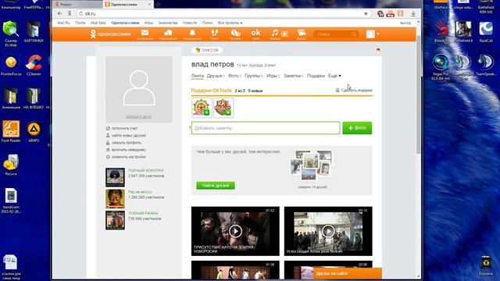Open the Battlefield 4 desktop icon

pyautogui.click(x=463, y=32)
